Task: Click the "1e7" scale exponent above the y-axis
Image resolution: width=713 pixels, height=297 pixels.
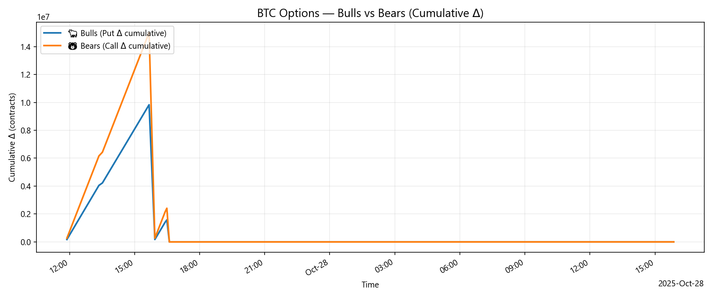Action: (x=43, y=17)
